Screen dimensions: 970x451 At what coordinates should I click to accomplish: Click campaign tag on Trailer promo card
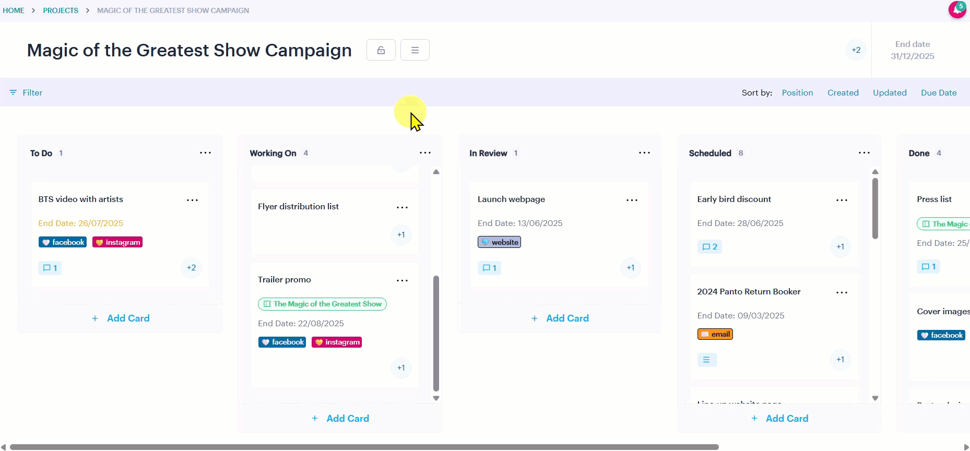click(x=322, y=304)
